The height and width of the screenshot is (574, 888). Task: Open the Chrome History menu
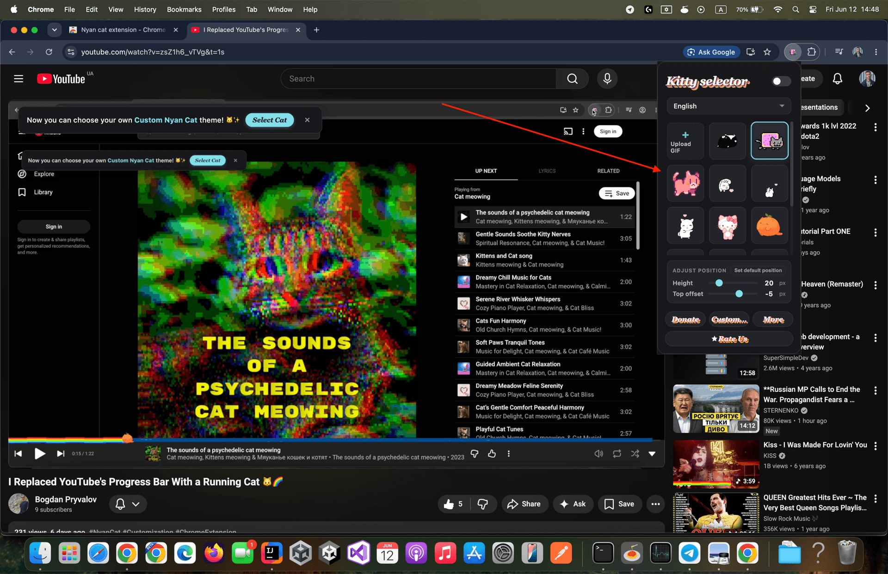pos(145,9)
